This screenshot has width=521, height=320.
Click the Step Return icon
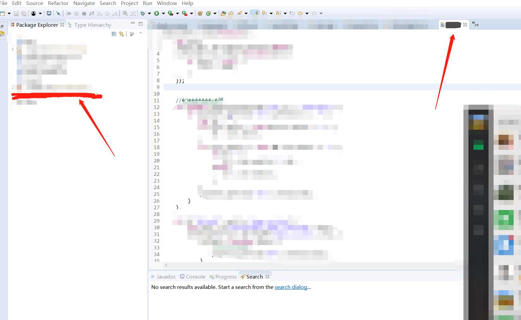point(115,13)
